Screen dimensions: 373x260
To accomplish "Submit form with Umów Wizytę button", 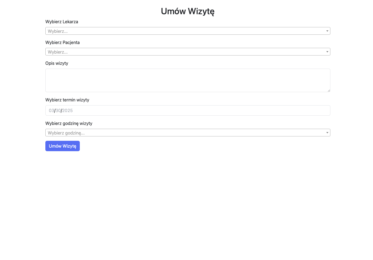I will pos(63,146).
